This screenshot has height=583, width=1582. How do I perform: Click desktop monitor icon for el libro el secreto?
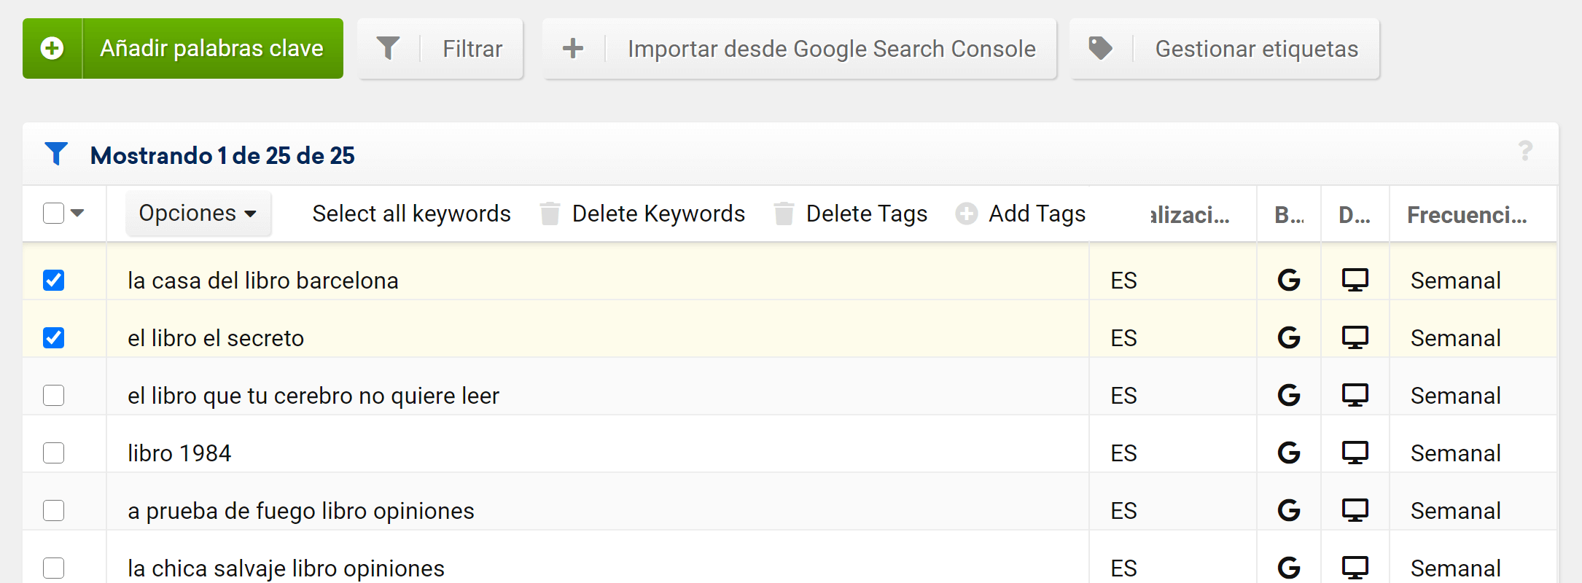[1355, 337]
